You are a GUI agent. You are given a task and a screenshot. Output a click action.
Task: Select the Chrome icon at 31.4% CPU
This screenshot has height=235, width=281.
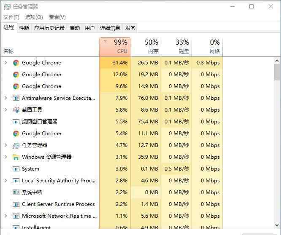click(x=16, y=63)
